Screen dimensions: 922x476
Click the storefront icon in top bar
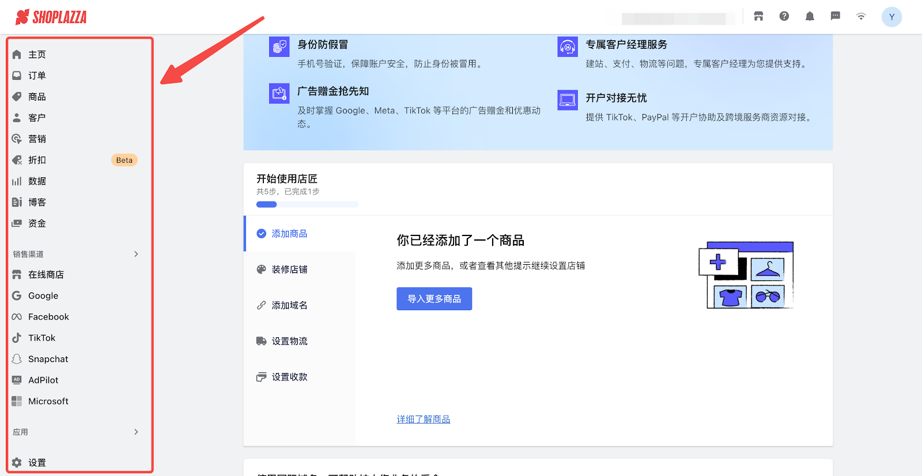[758, 16]
